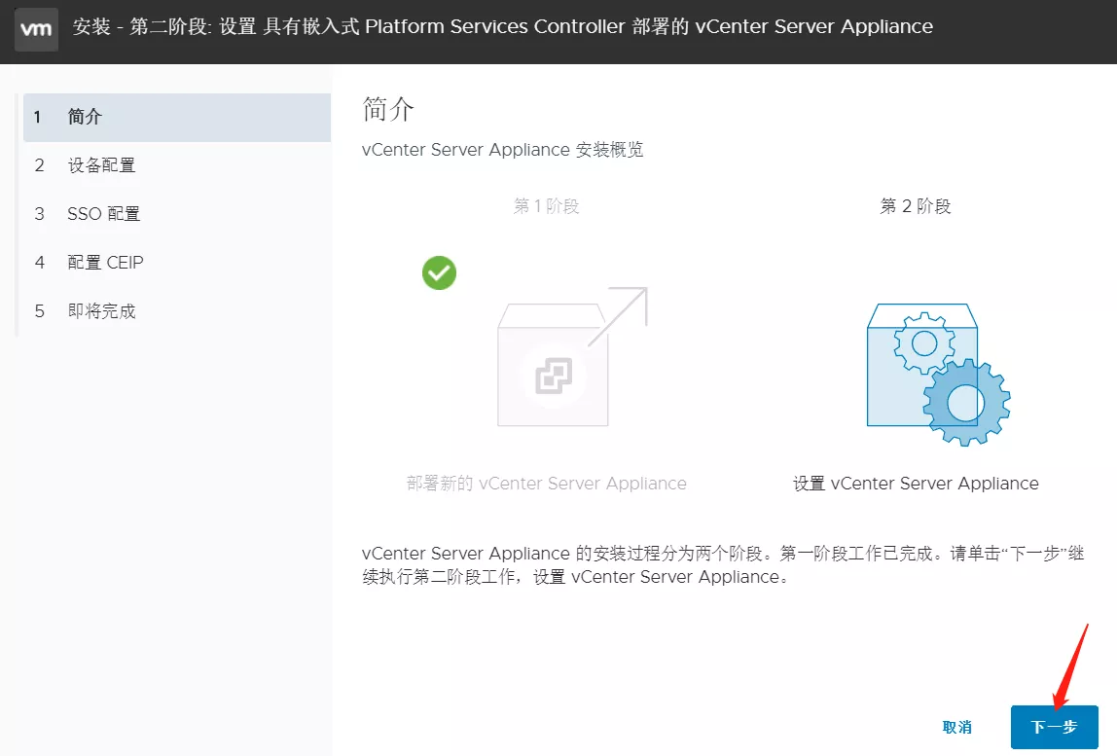
Task: Click the blue 下一步 button
Action: [x=1054, y=727]
